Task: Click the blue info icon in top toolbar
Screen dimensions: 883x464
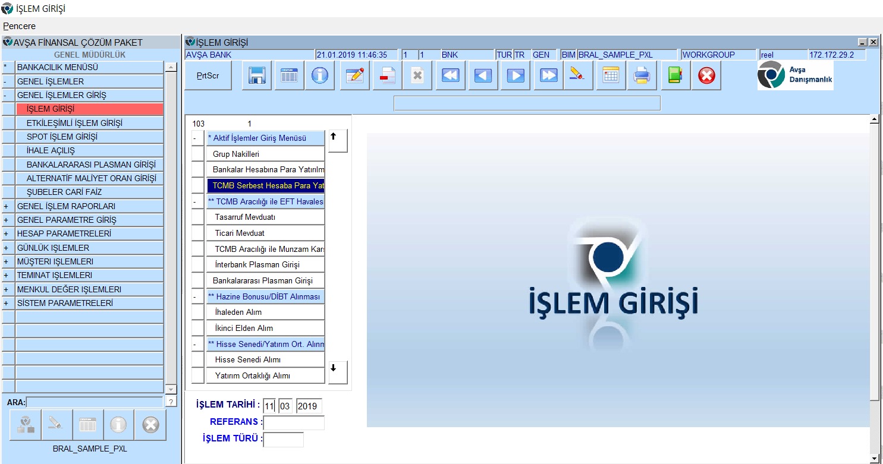Action: pyautogui.click(x=320, y=76)
